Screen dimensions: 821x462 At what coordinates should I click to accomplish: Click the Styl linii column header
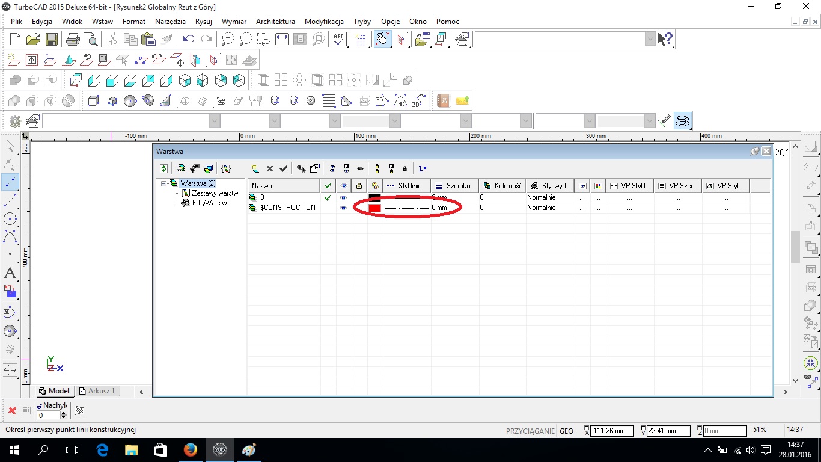407,186
